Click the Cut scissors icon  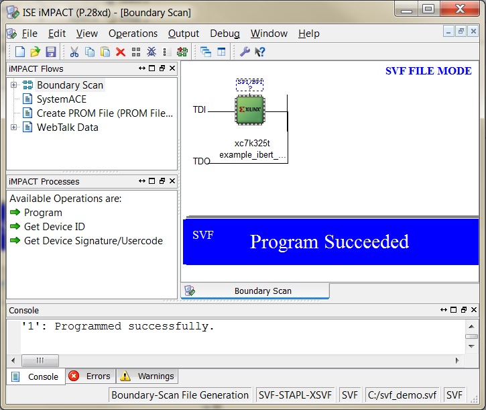[x=74, y=52]
